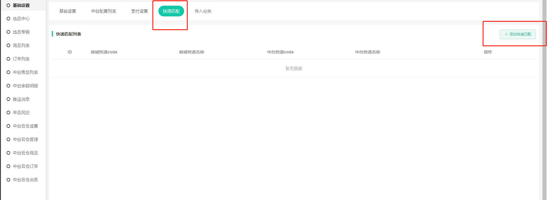This screenshot has width=547, height=200.
Task: Go to the 导入分类 tab
Action: tap(203, 11)
